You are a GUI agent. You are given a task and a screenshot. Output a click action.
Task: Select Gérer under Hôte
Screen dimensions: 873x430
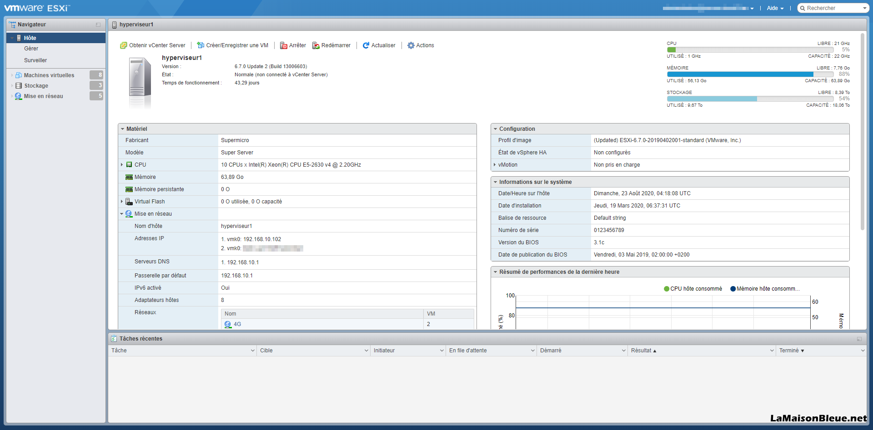click(x=31, y=49)
